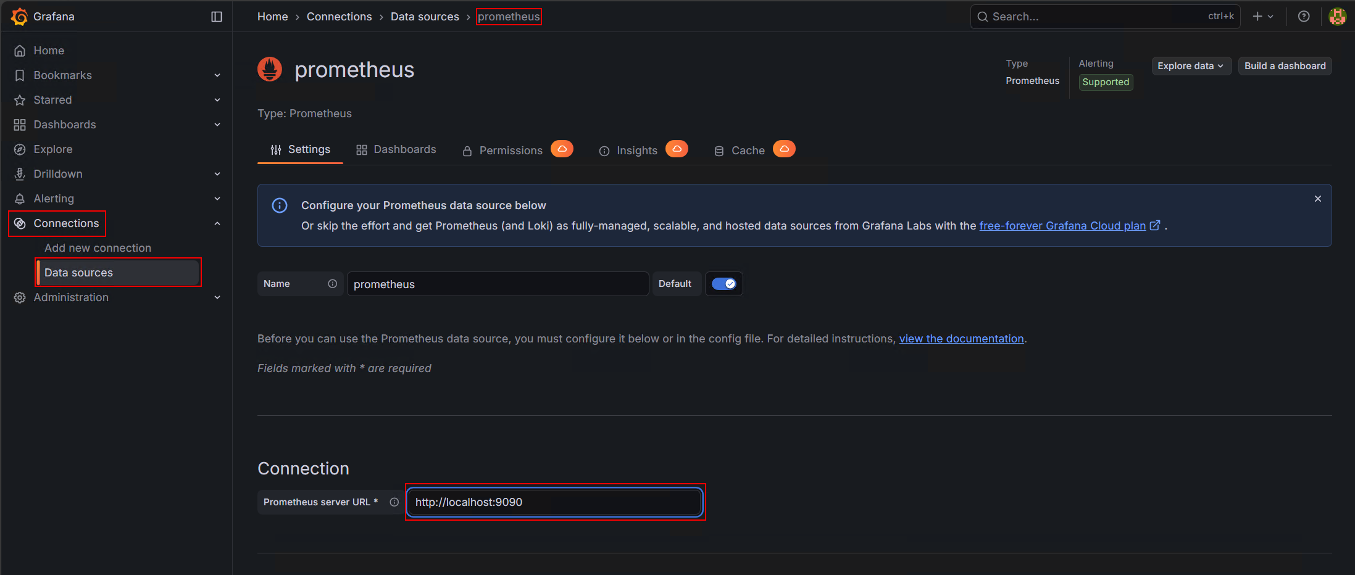
Task: Click the Prometheus flame icon
Action: click(269, 69)
